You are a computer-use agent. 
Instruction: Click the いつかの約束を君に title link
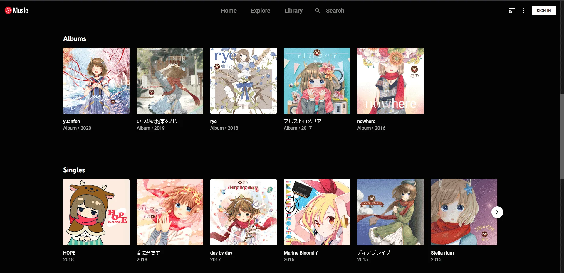(x=158, y=121)
